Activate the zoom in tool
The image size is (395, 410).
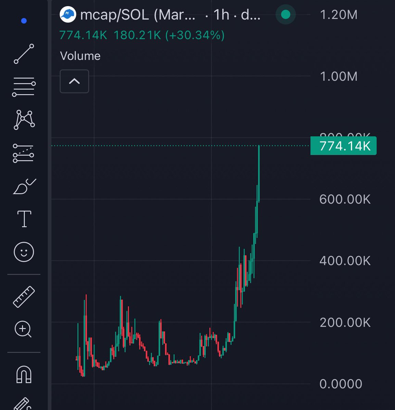23,330
